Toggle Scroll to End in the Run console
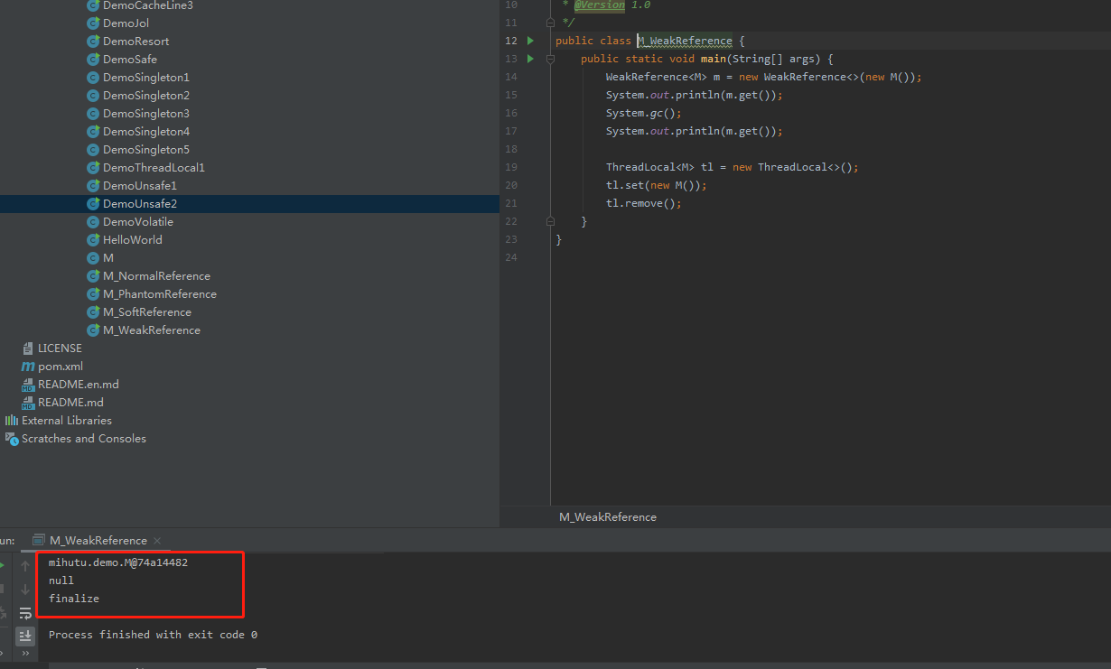The width and height of the screenshot is (1111, 669). [x=25, y=636]
